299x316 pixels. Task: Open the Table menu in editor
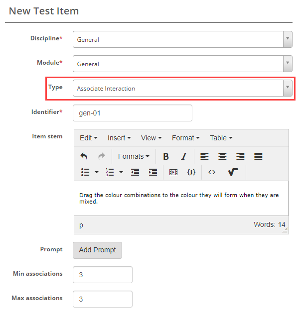pos(221,138)
